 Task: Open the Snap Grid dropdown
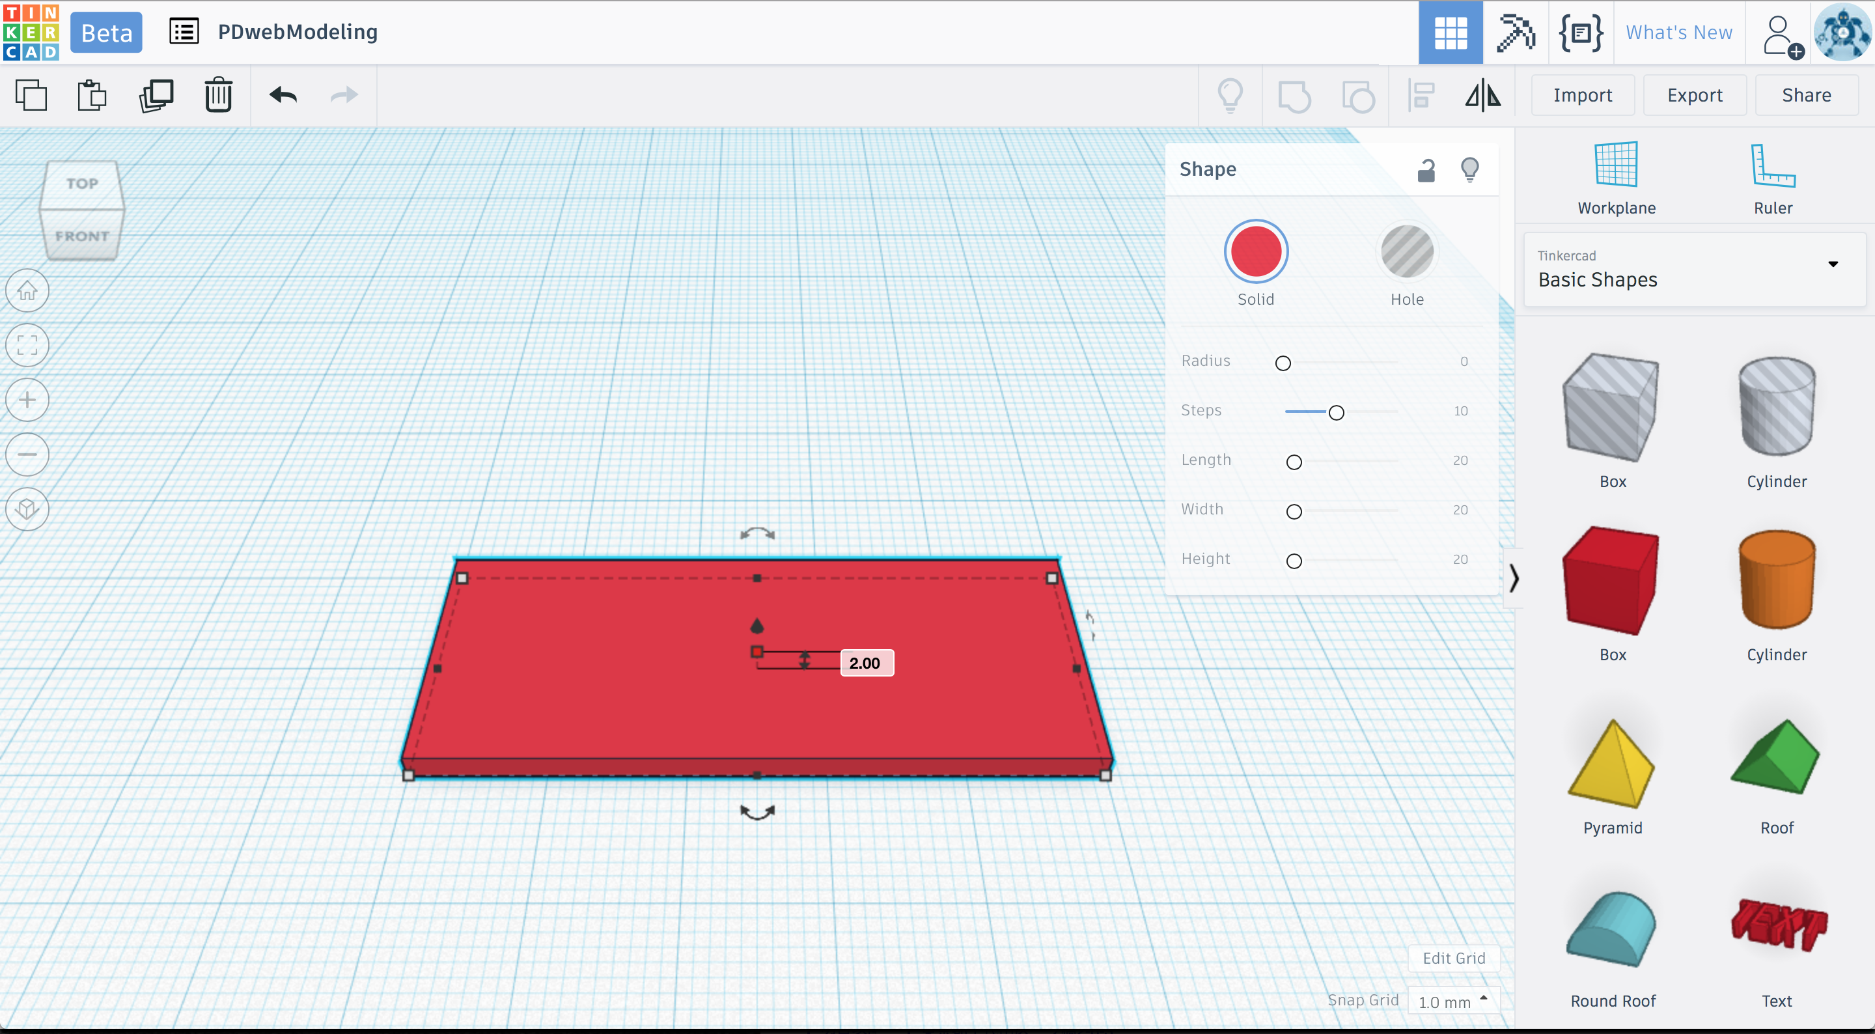tap(1454, 1002)
